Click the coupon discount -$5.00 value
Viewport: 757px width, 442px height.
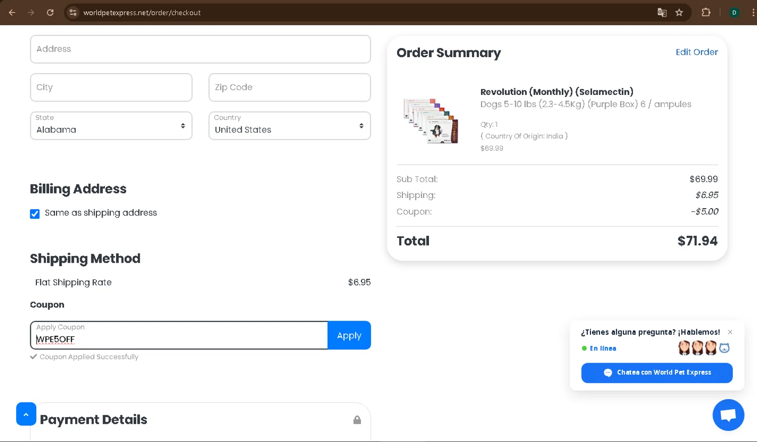(705, 212)
